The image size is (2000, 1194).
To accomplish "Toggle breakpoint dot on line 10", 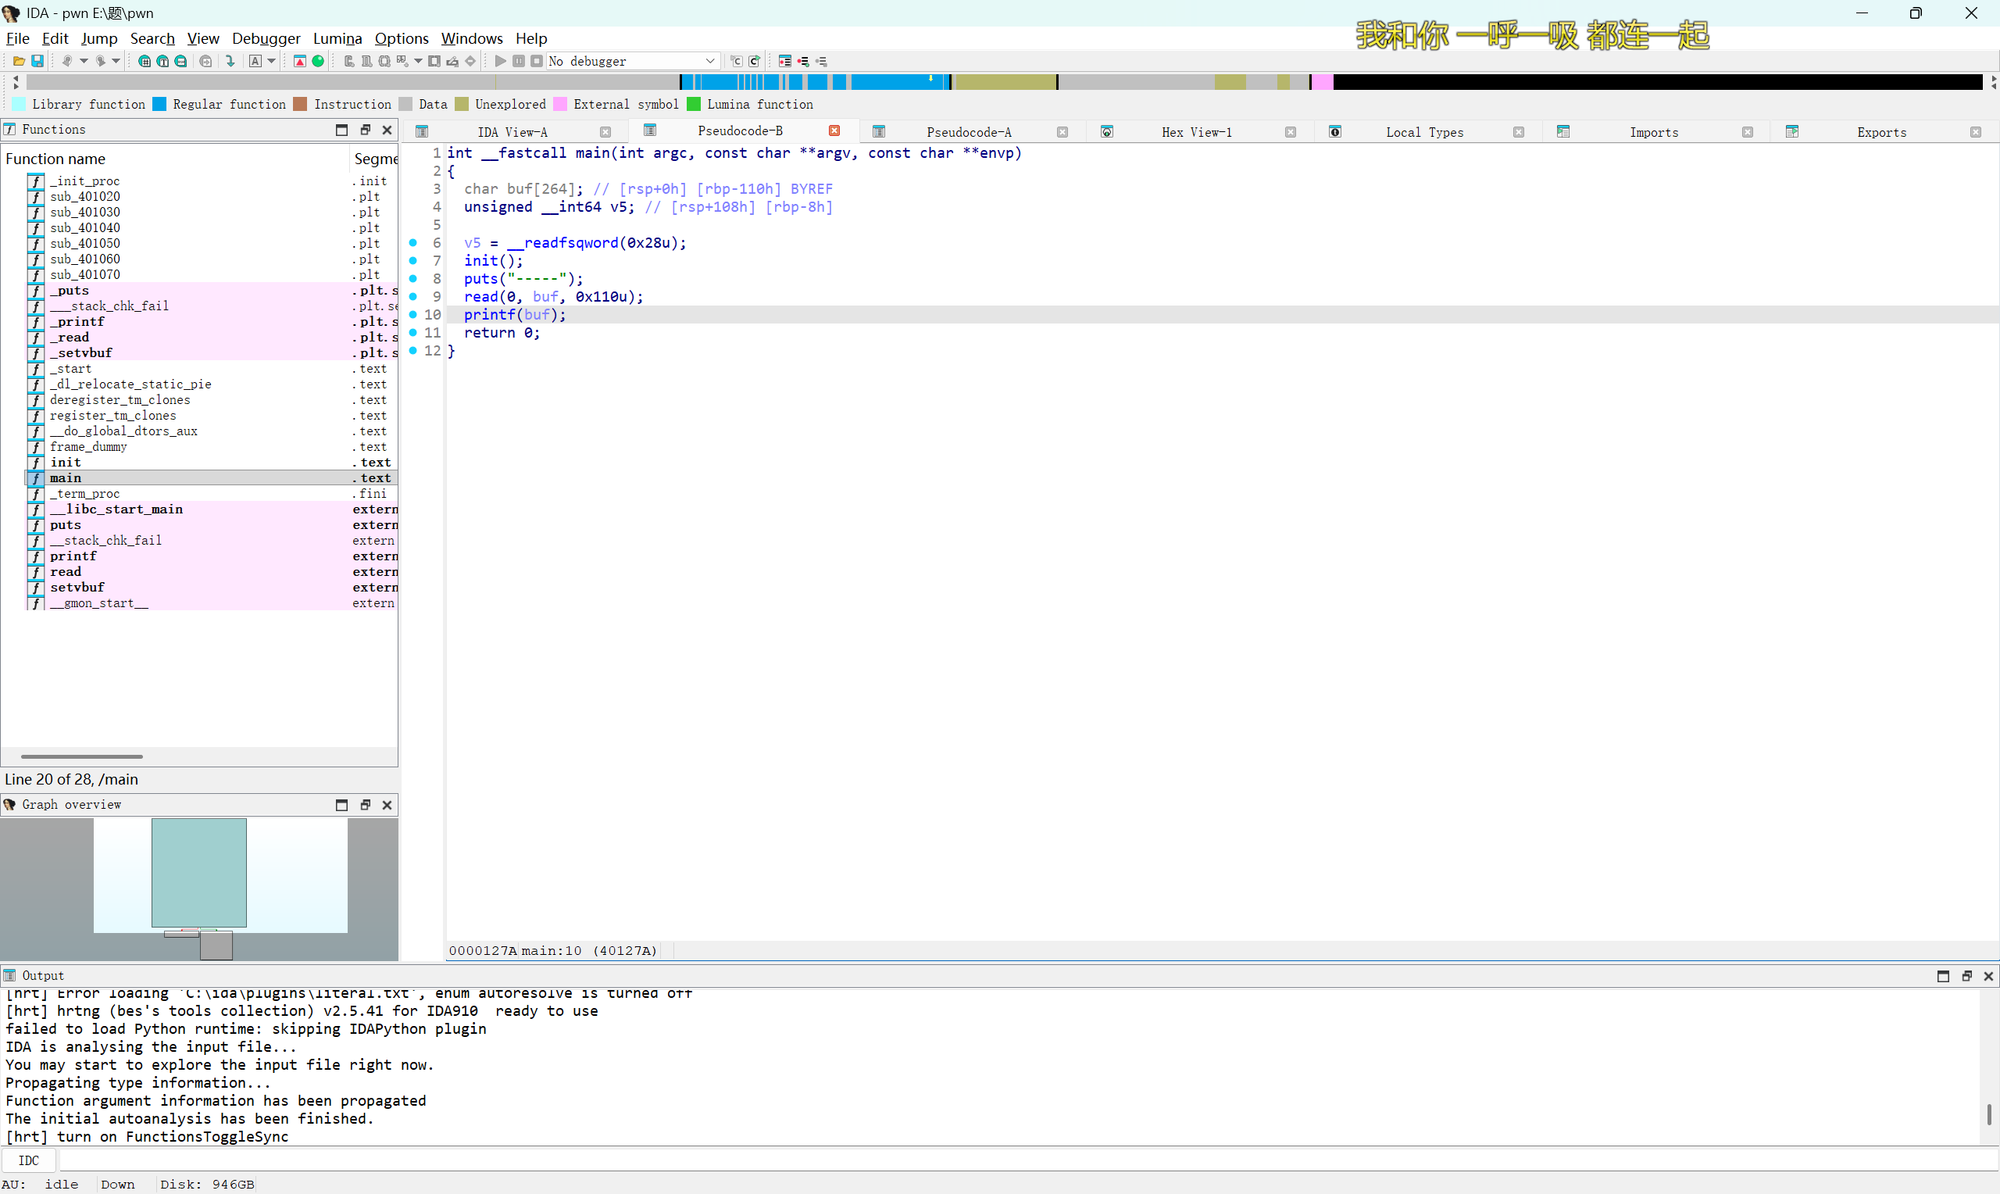I will [x=413, y=315].
